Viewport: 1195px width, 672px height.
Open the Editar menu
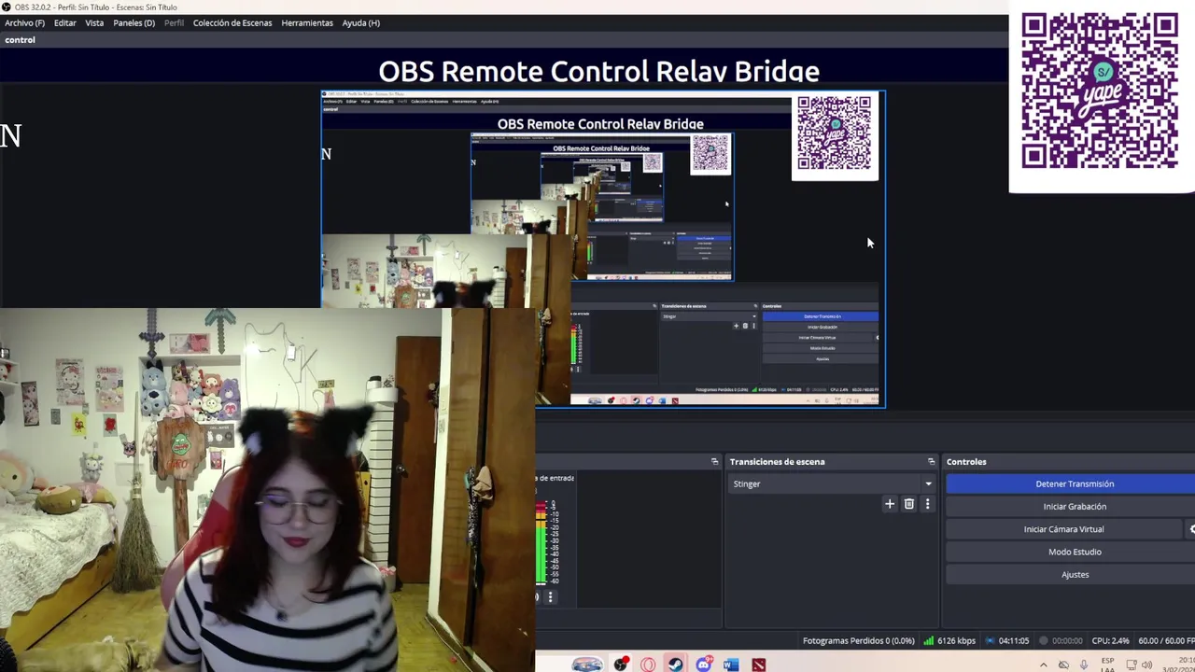(x=64, y=22)
